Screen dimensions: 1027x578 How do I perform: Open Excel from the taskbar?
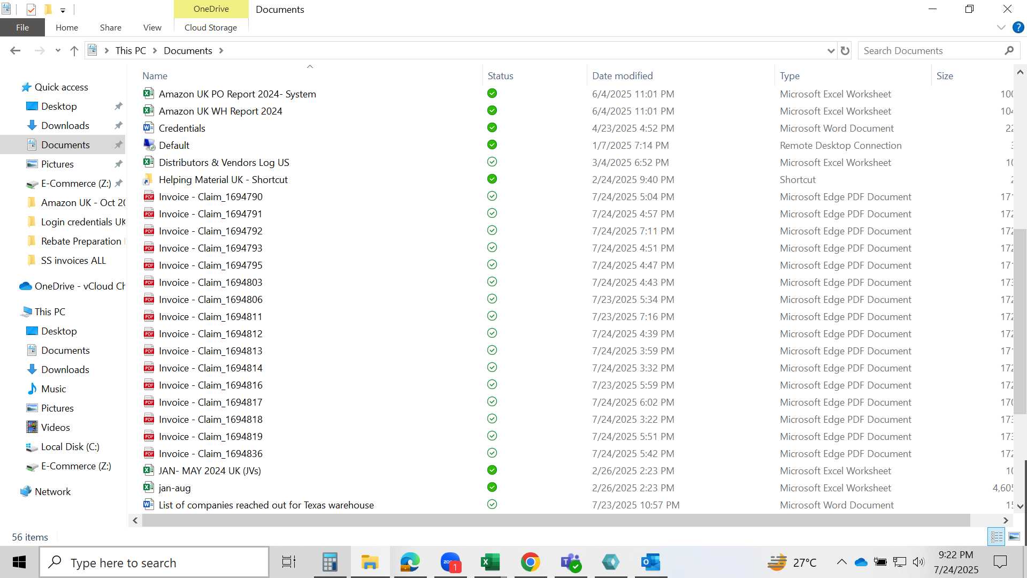[x=490, y=562]
